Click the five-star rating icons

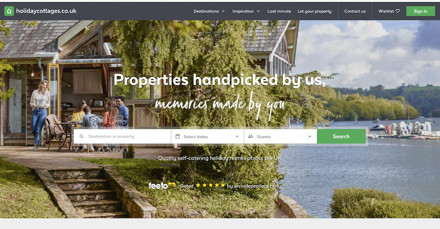(x=210, y=185)
